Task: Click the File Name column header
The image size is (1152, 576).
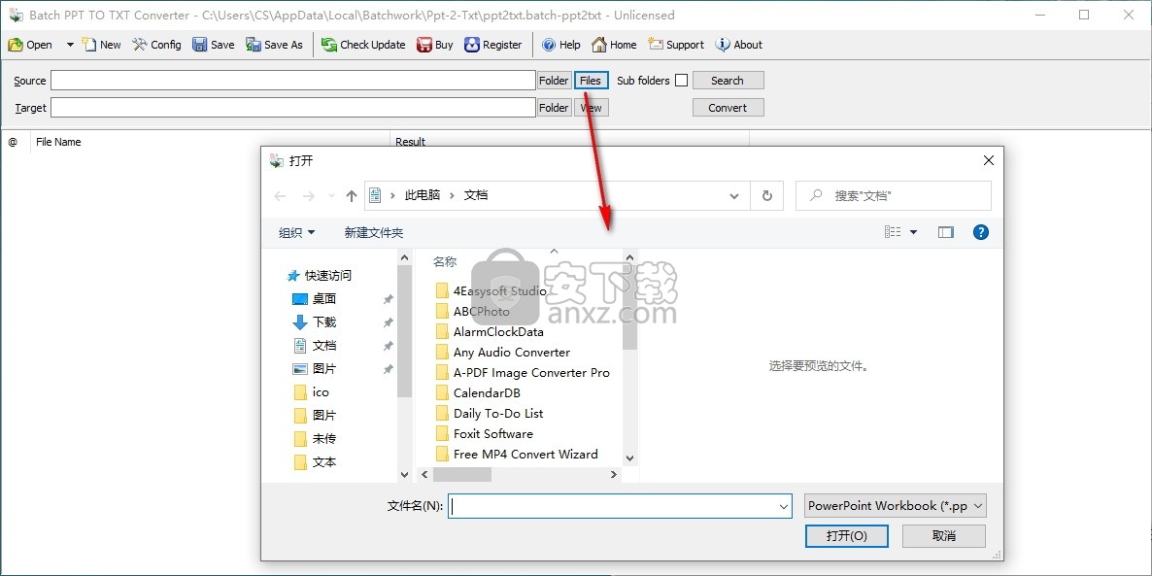Action: click(210, 142)
